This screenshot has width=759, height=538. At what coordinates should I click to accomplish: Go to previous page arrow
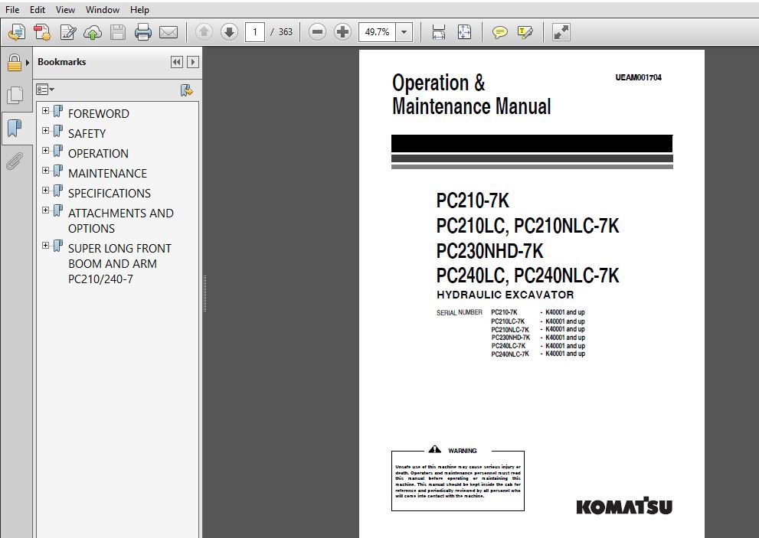click(x=204, y=32)
